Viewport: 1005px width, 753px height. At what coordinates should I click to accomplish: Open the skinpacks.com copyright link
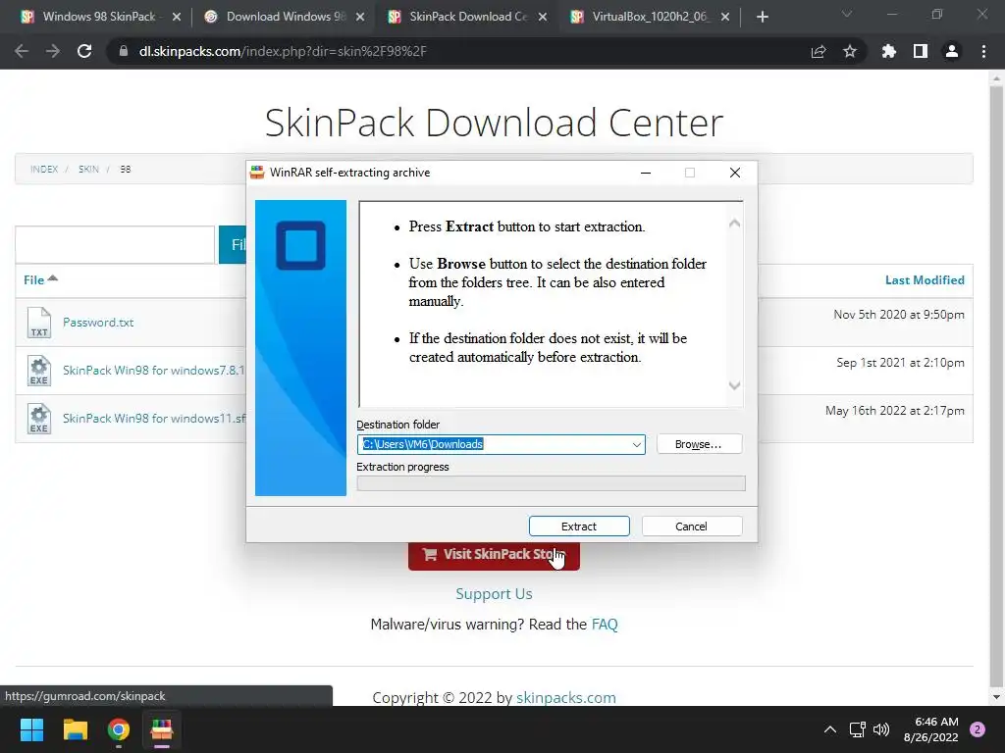566,697
